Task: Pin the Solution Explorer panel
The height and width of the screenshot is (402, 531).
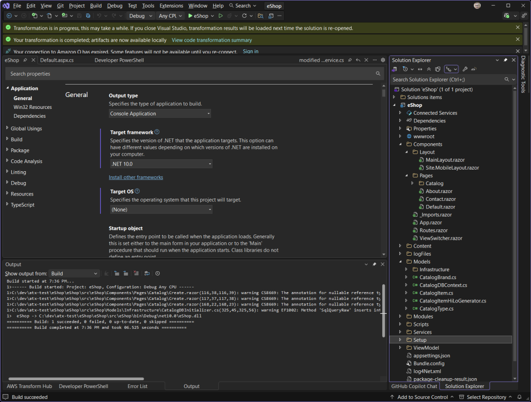Action: click(506, 60)
